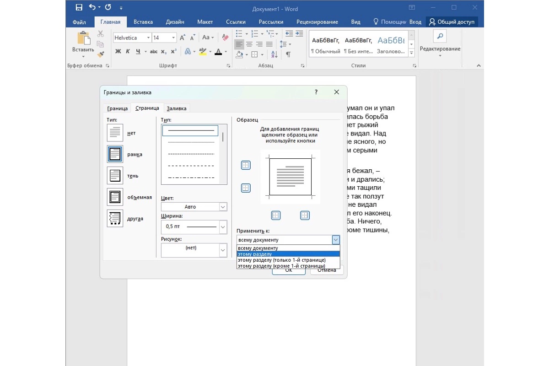Show or hide paragraph marks ¶
The image size is (549, 366).
(x=288, y=54)
